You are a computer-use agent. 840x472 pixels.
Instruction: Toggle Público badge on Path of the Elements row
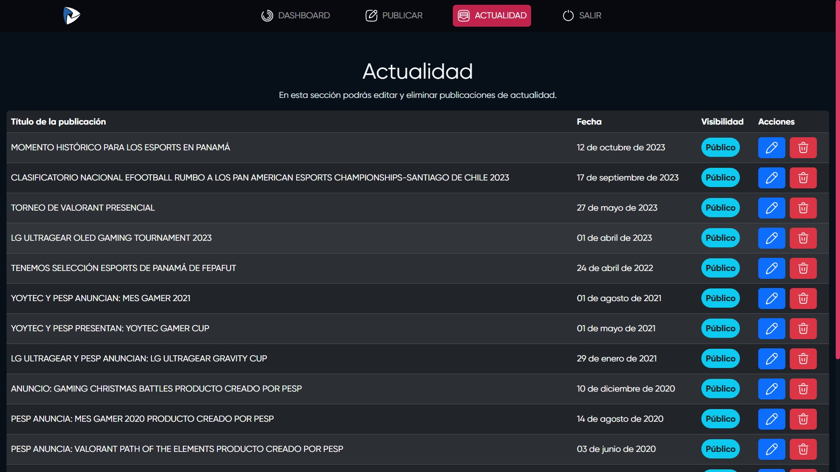point(721,449)
